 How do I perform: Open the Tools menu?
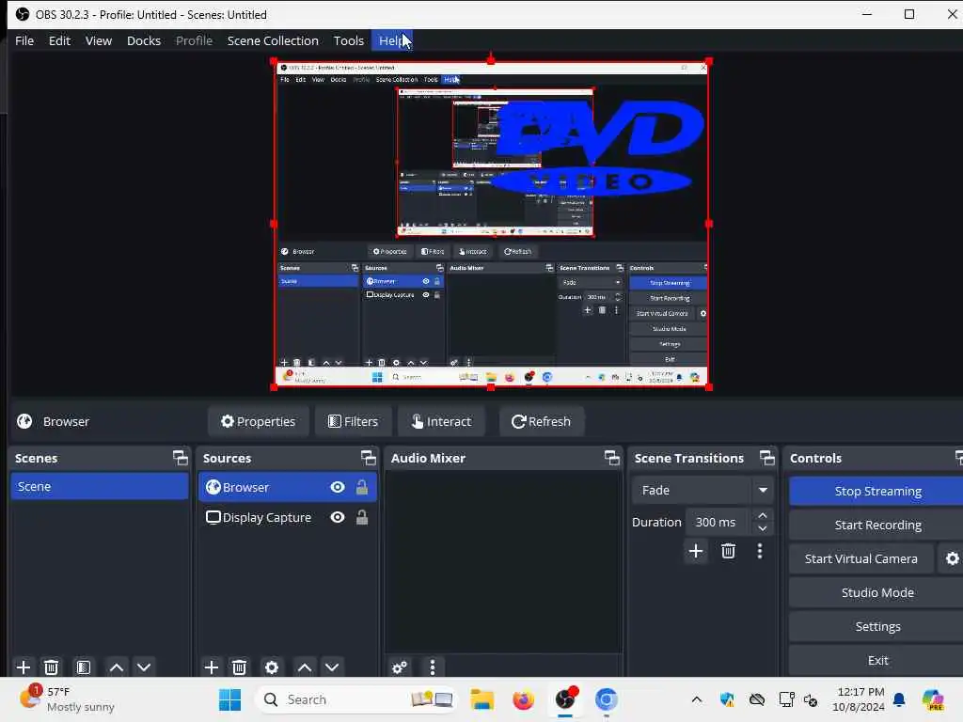348,40
